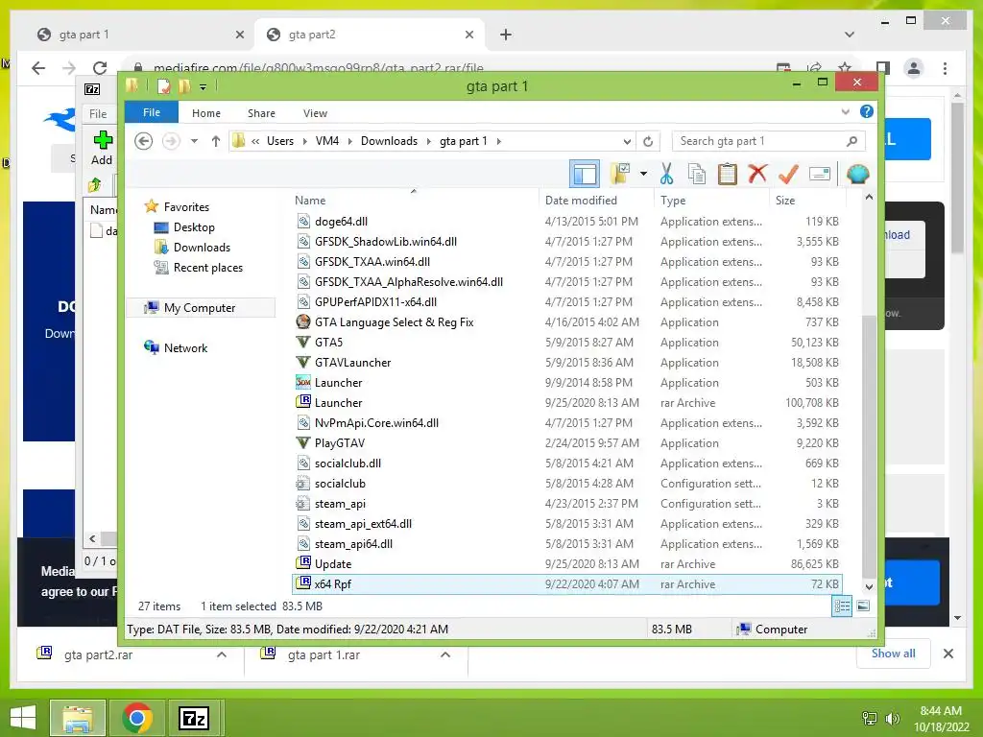Click the scissors Cut icon in Explorer toolbar

pyautogui.click(x=666, y=174)
